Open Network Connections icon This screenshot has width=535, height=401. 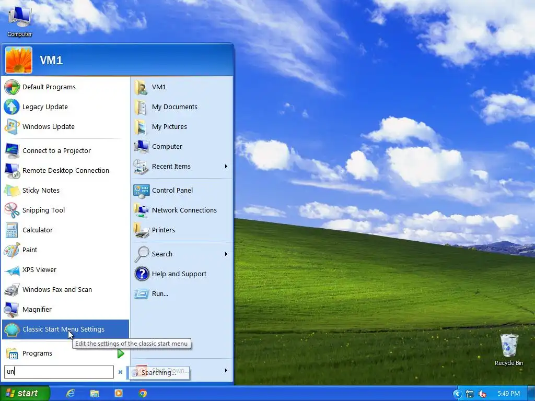pyautogui.click(x=141, y=210)
